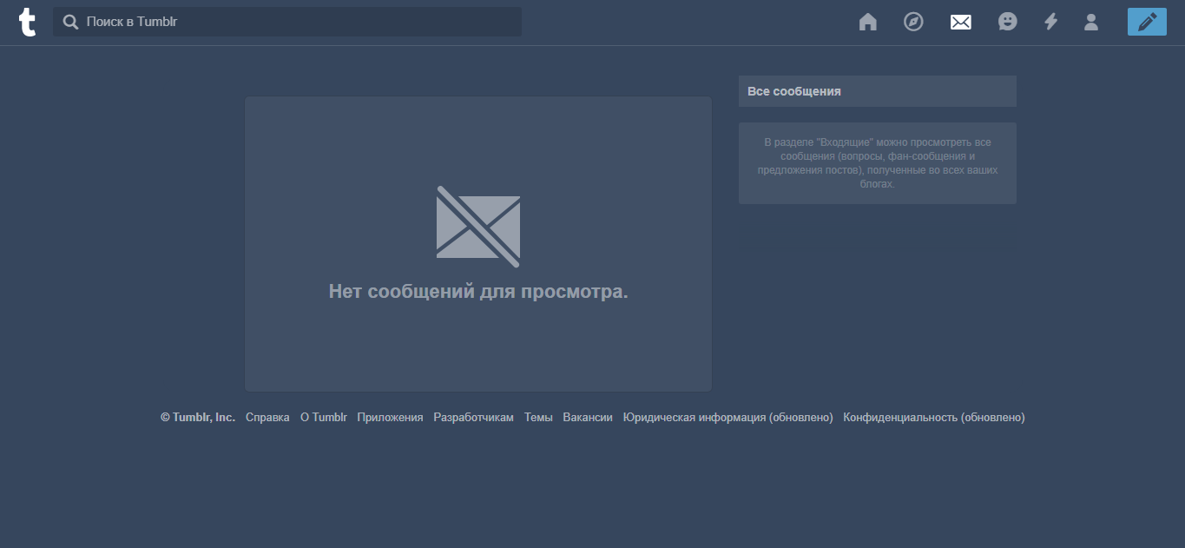
Task: Start a new post with the pencil icon
Action: pyautogui.click(x=1147, y=22)
